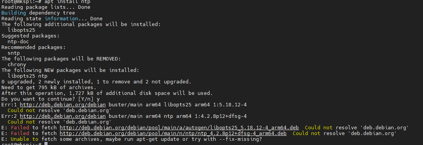The image size is (423, 145).
Task: Open the ntp_4.2.8p12+dfsg-4_arm64.deb URL
Action: click(173, 134)
